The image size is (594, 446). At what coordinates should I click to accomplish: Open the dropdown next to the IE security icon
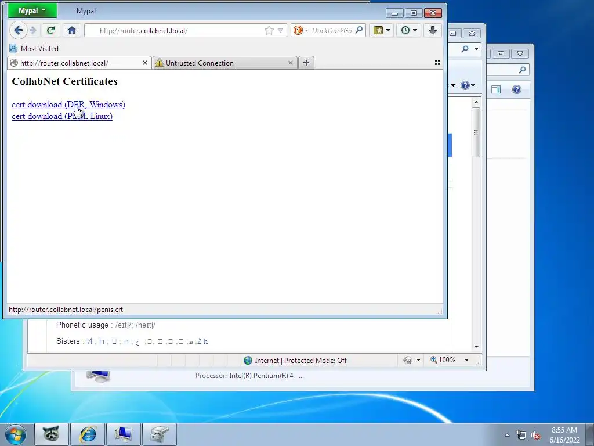click(x=418, y=360)
